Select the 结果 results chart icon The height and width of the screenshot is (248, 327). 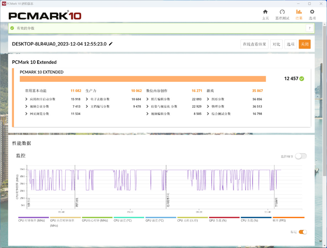[299, 12]
